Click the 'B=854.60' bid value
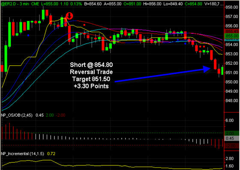240x170 pixels. tap(93, 4)
